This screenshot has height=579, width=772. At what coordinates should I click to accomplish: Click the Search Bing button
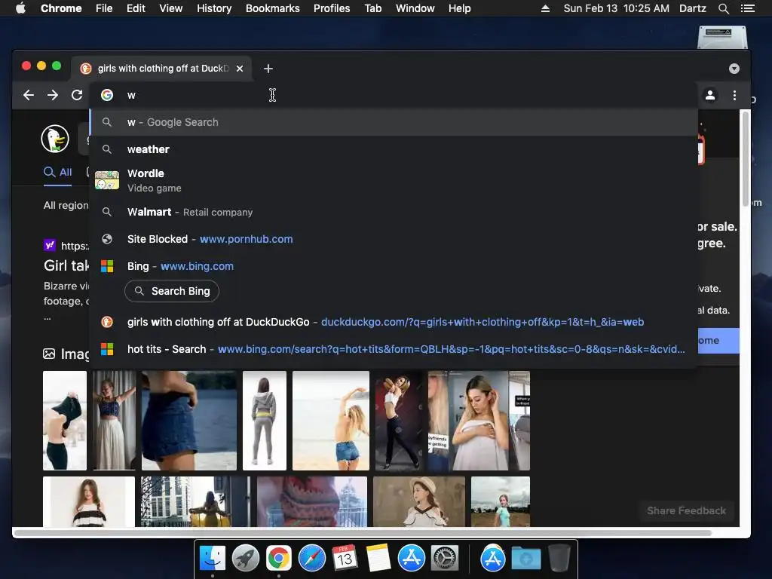pos(172,291)
